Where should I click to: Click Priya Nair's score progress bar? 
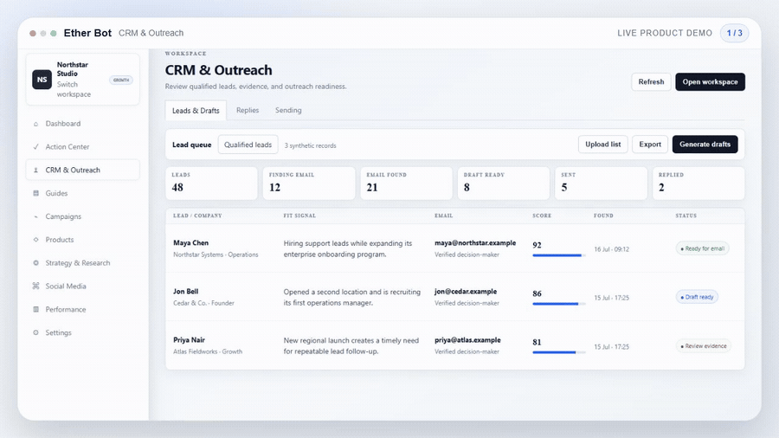(x=559, y=352)
